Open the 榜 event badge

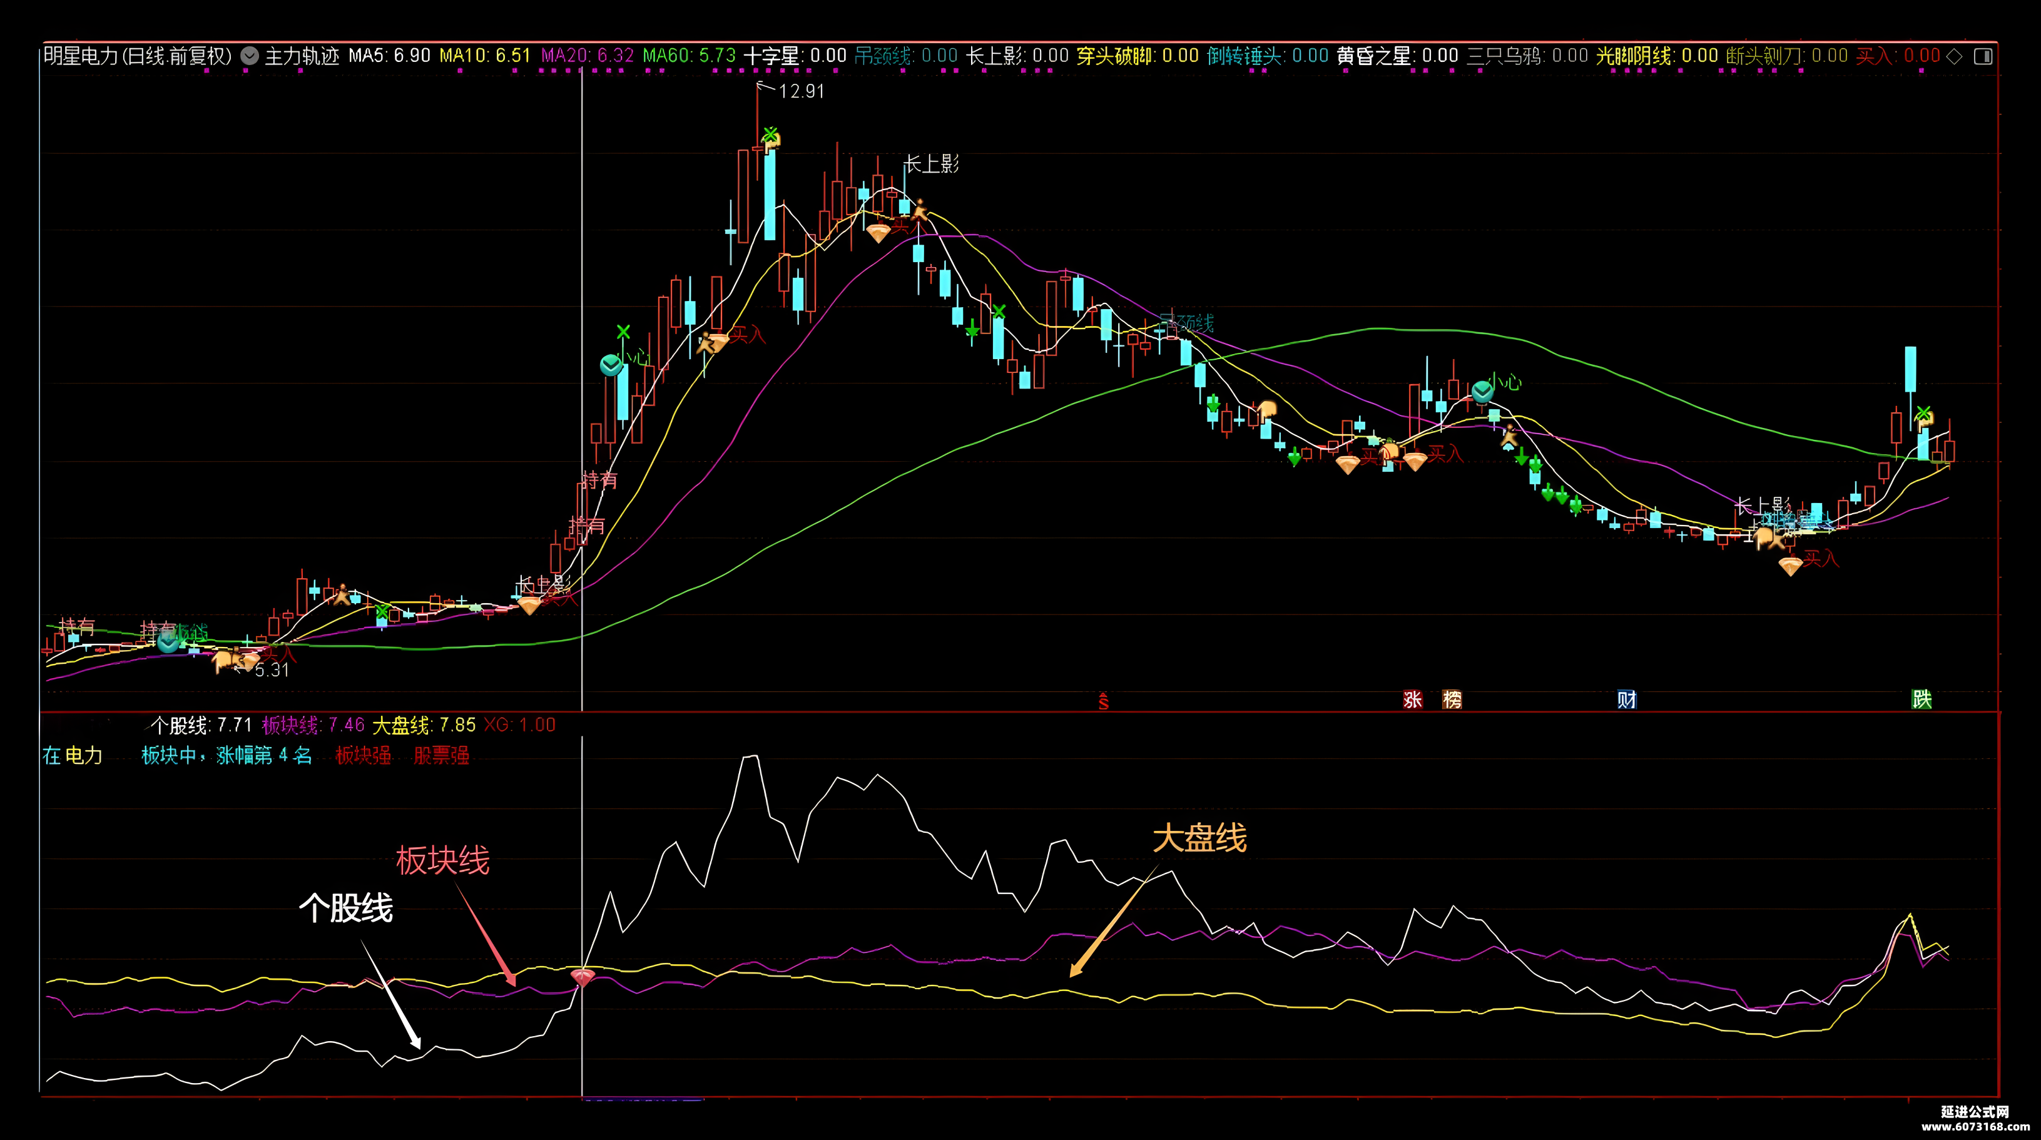point(1452,700)
